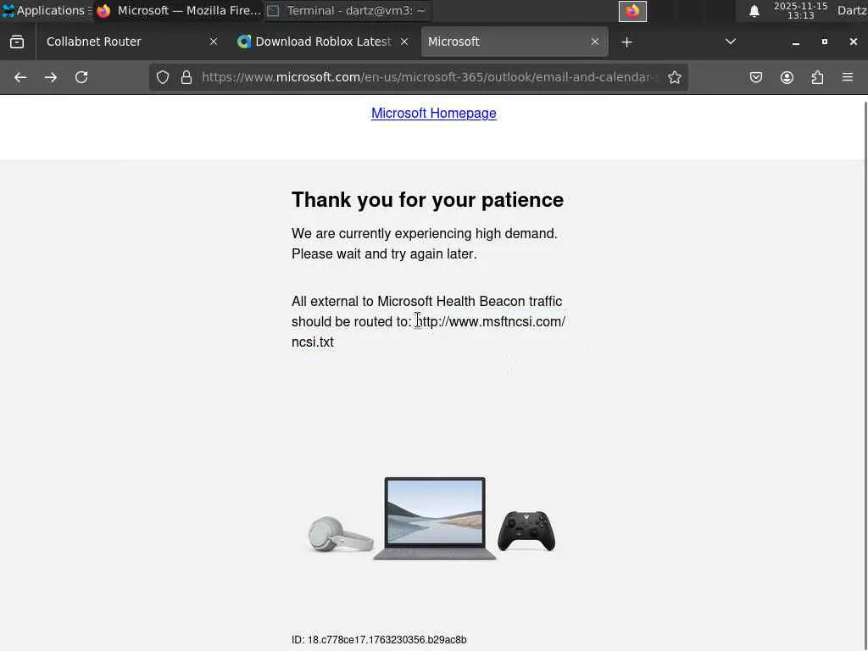Click the Firefox workspace thumbnail in panel
This screenshot has height=651, width=868.
click(x=632, y=11)
